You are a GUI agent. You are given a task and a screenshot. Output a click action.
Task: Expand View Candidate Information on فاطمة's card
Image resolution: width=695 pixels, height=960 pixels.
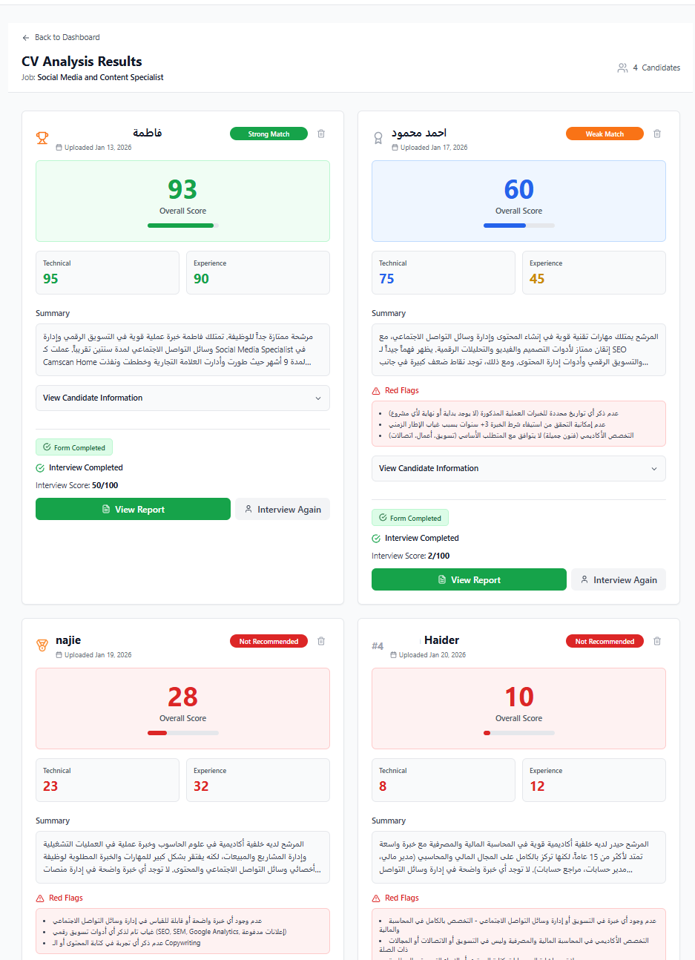pos(182,398)
